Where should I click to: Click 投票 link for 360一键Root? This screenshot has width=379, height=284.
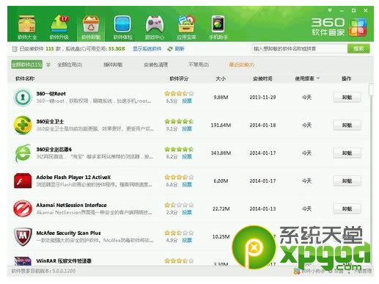click(187, 101)
